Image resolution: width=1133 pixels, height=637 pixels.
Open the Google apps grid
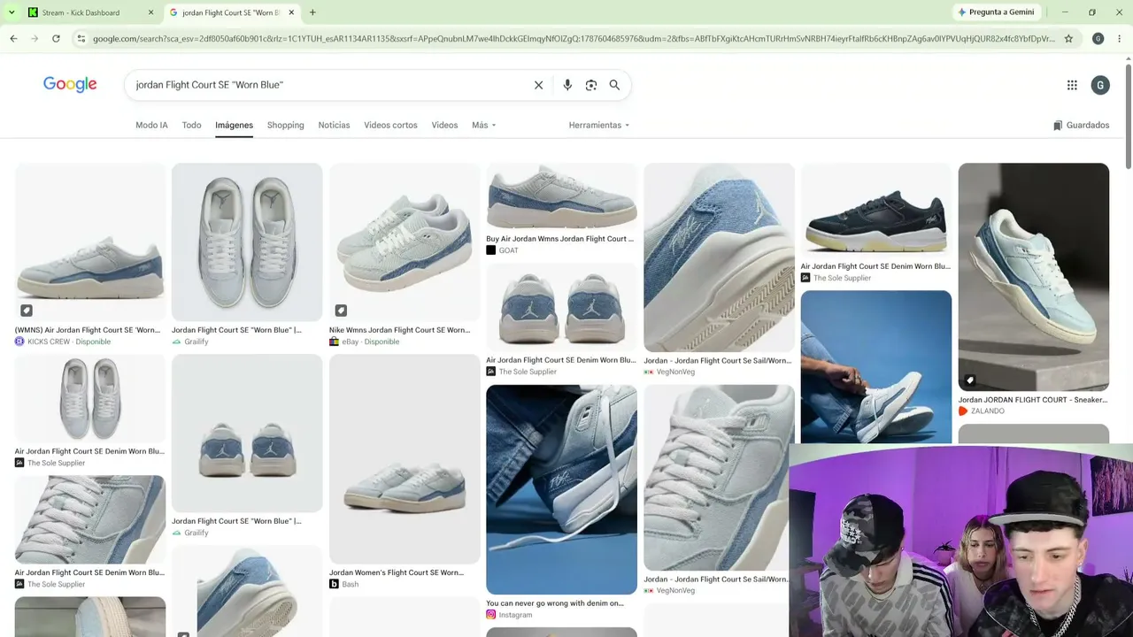[1072, 85]
